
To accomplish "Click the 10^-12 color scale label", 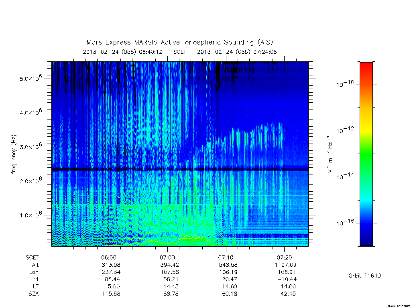I will point(345,130).
